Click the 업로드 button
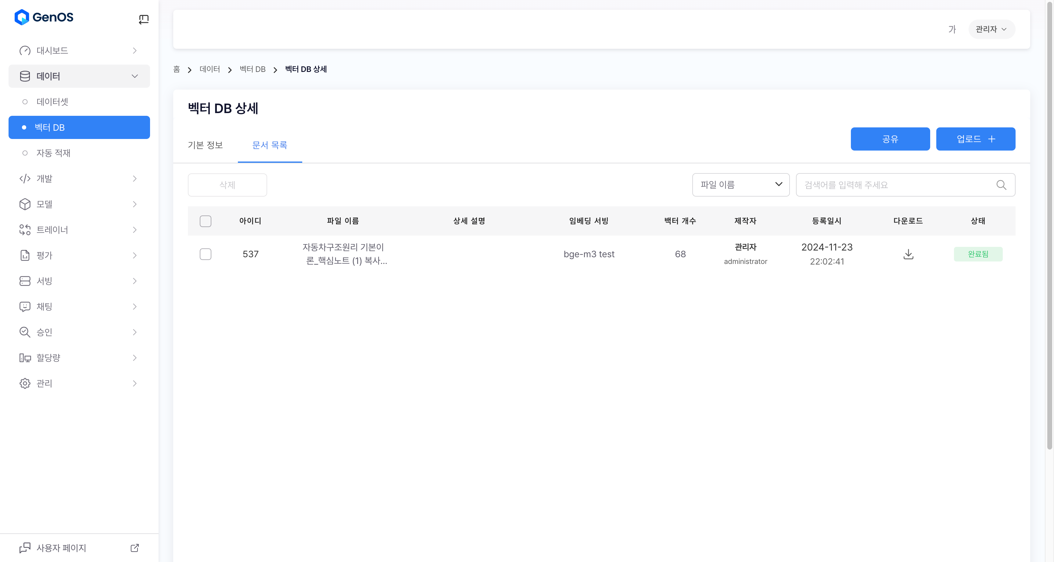 pyautogui.click(x=975, y=139)
